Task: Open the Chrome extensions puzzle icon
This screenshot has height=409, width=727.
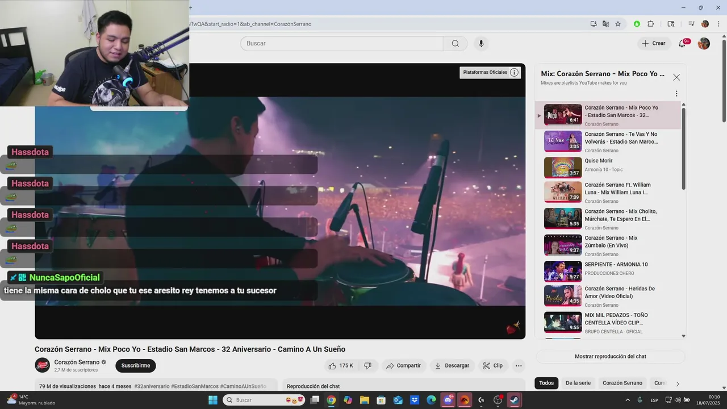Action: (x=651, y=24)
